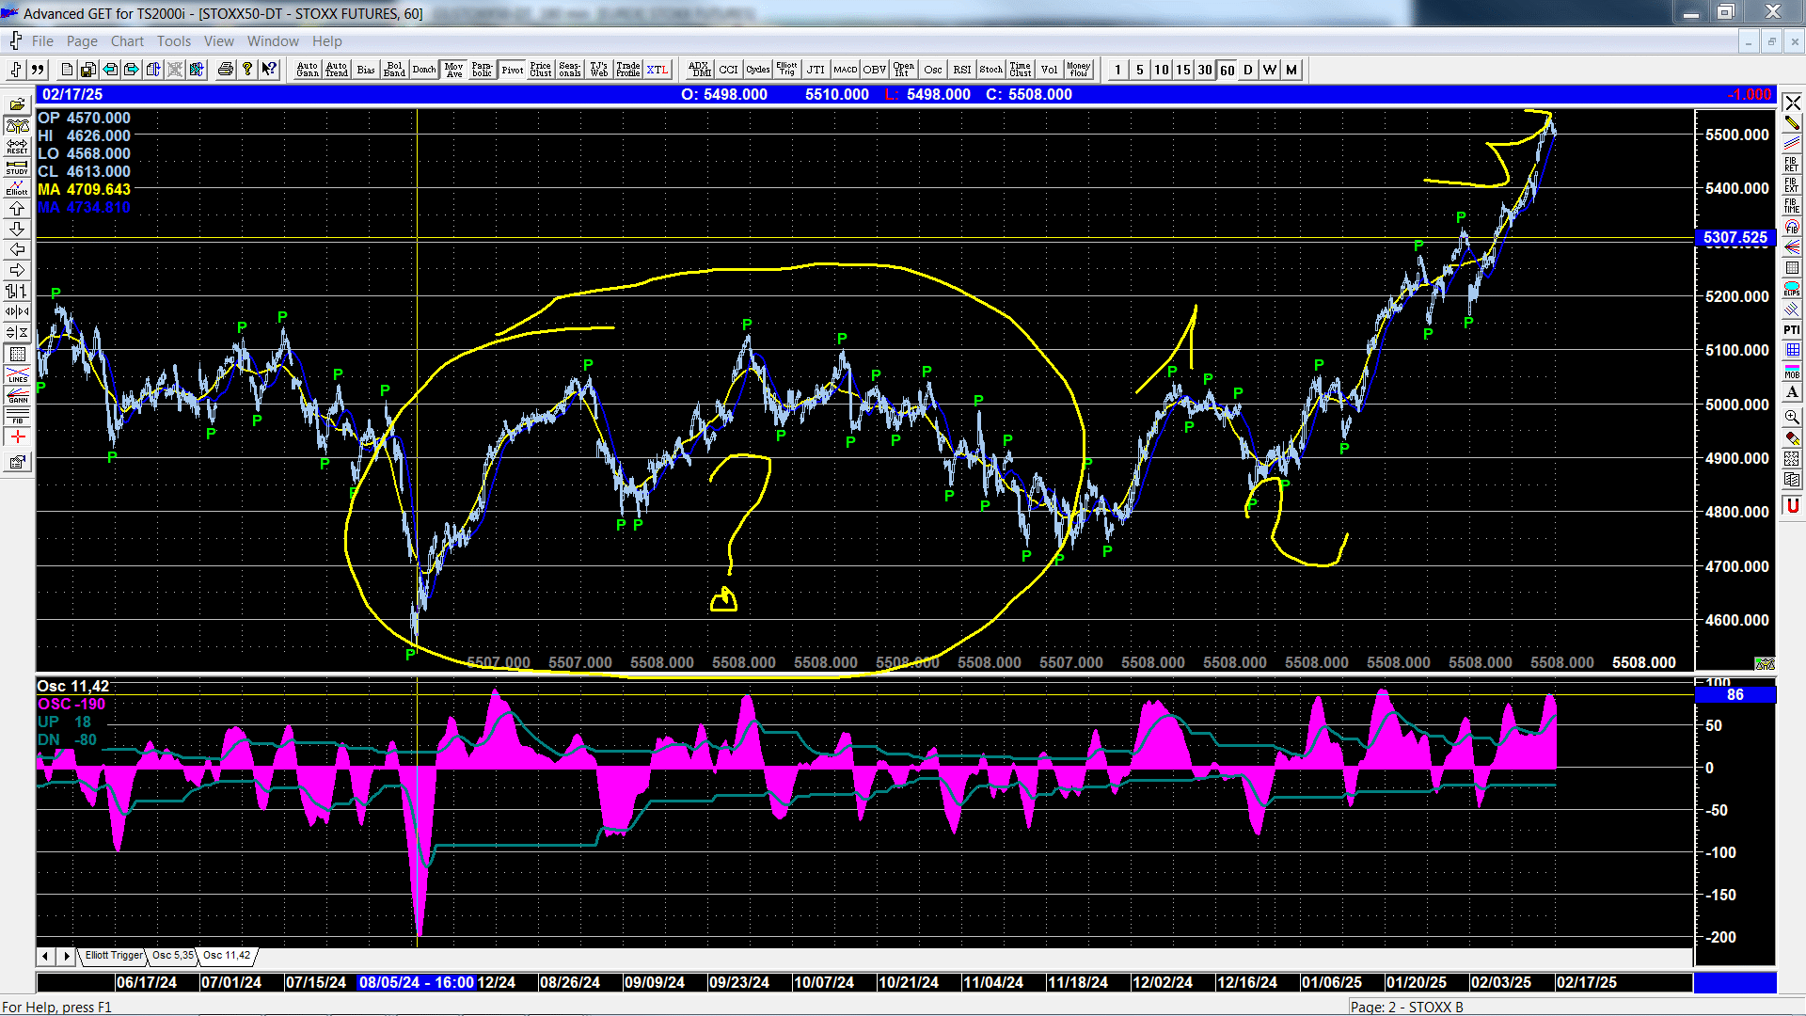This screenshot has height=1016, width=1806.
Task: Select the FIB tool in left sidebar
Action: pos(17,417)
